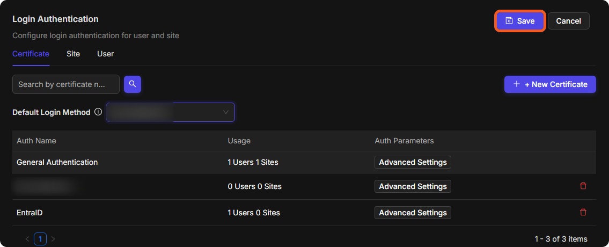Select page 1 in pagination
Image resolution: width=609 pixels, height=247 pixels.
tap(40, 239)
